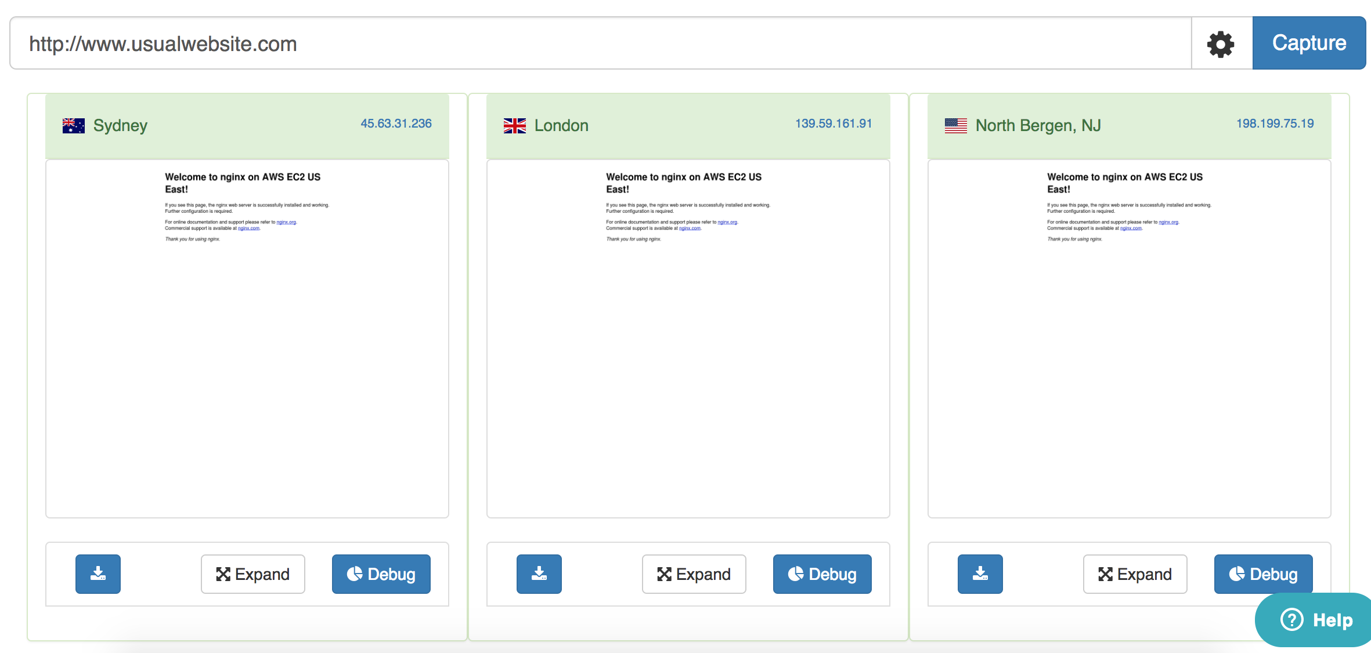Click the US flag icon
The width and height of the screenshot is (1371, 653).
[x=956, y=125]
